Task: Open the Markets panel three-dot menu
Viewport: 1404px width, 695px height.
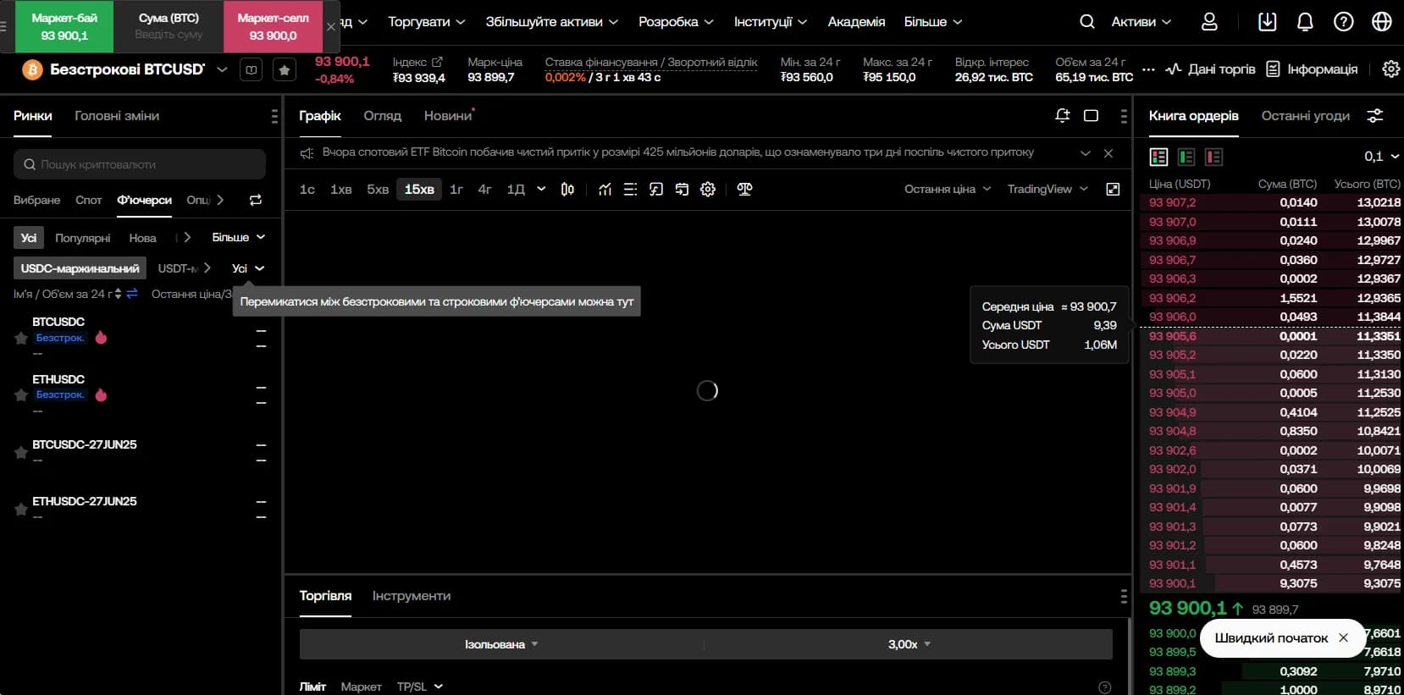Action: click(274, 116)
